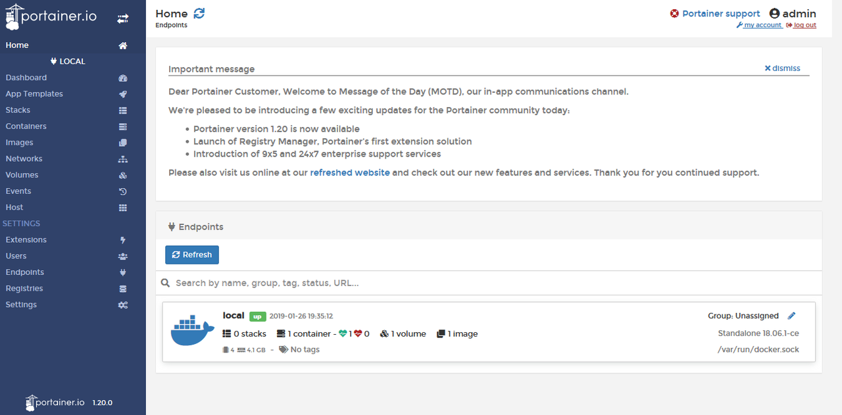Click the admin user avatar icon
This screenshot has height=415, width=842.
click(x=774, y=14)
